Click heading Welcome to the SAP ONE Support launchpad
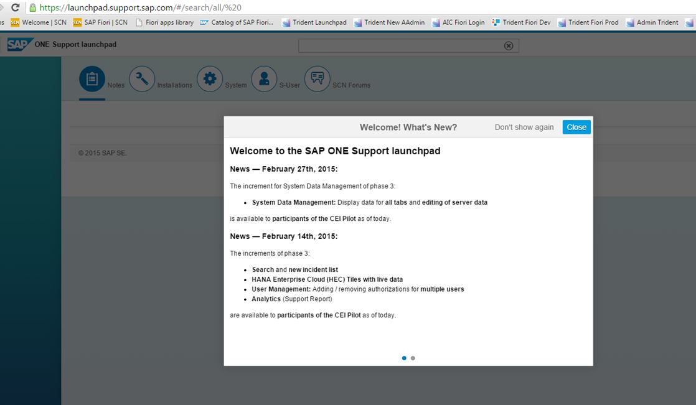The image size is (696, 405). 335,151
